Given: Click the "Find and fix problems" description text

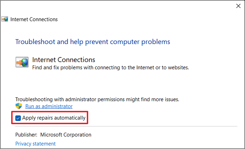Looking at the screenshot, I should click(110, 68).
